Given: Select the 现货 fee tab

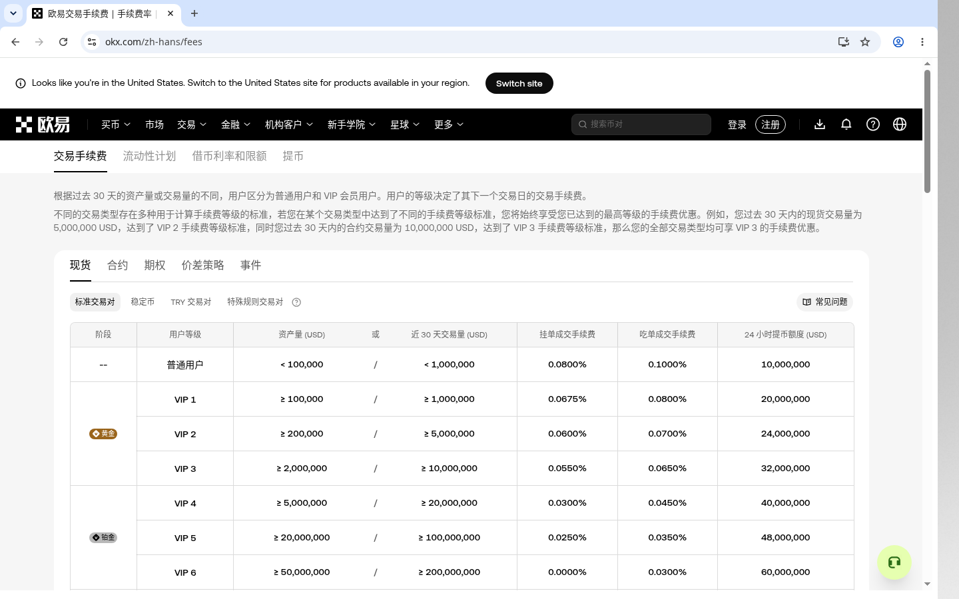Looking at the screenshot, I should tap(81, 265).
